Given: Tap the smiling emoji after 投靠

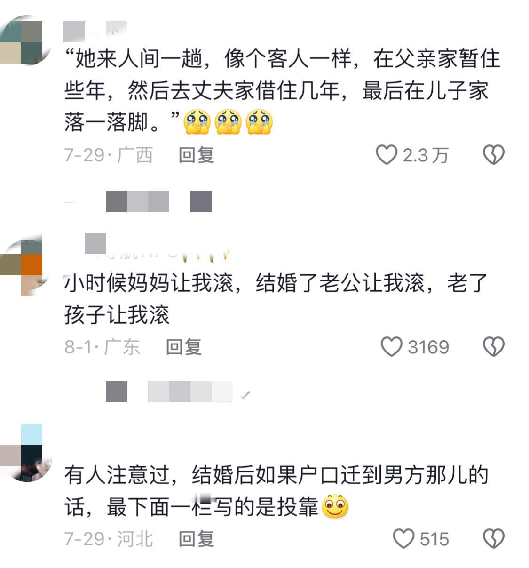Looking at the screenshot, I should click(335, 507).
